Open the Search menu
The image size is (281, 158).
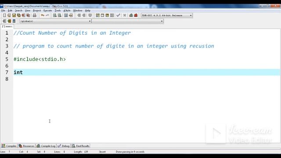pos(18,11)
